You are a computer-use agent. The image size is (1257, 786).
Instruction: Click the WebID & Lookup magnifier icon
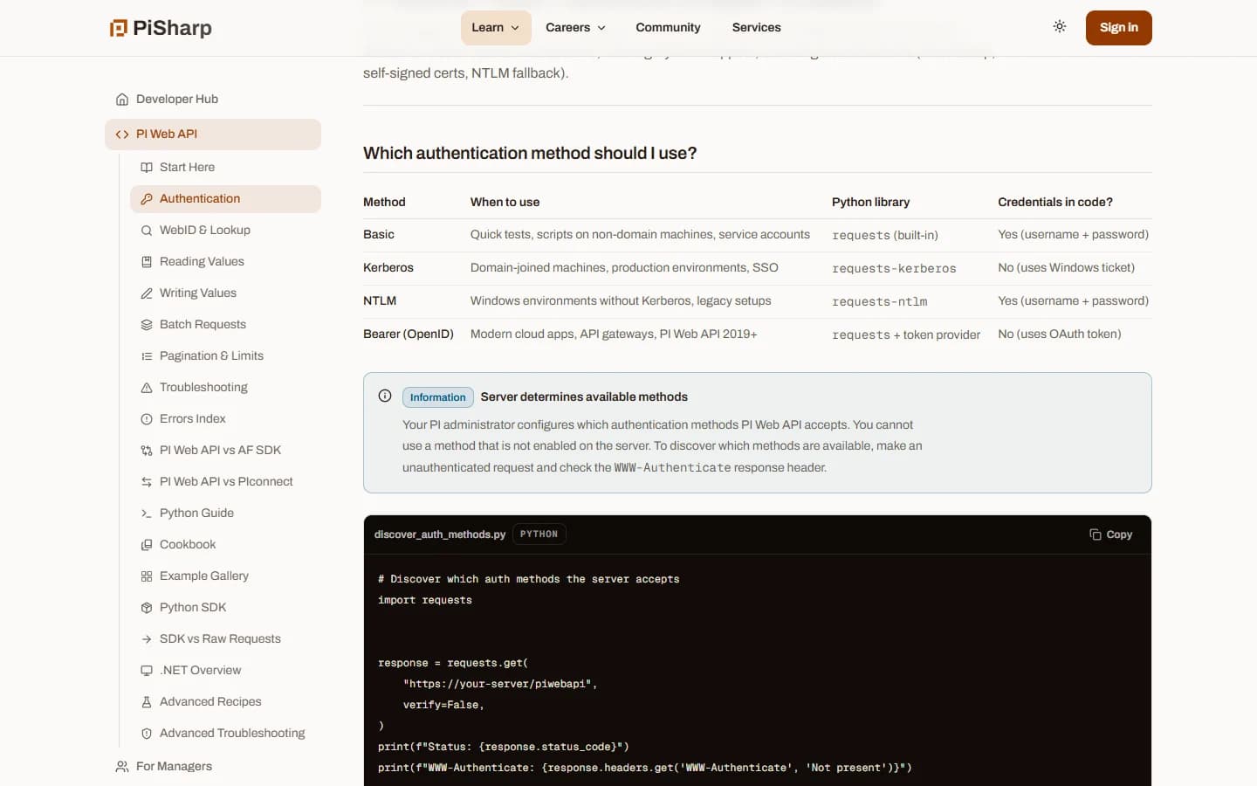[x=147, y=231]
